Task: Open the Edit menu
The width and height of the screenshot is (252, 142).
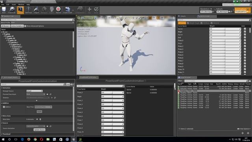Action: coord(8,4)
